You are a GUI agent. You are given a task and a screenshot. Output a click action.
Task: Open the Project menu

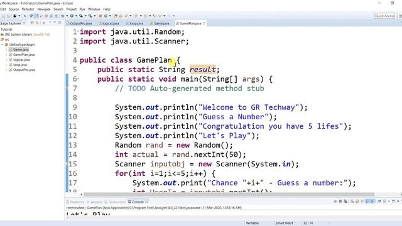click(x=71, y=9)
